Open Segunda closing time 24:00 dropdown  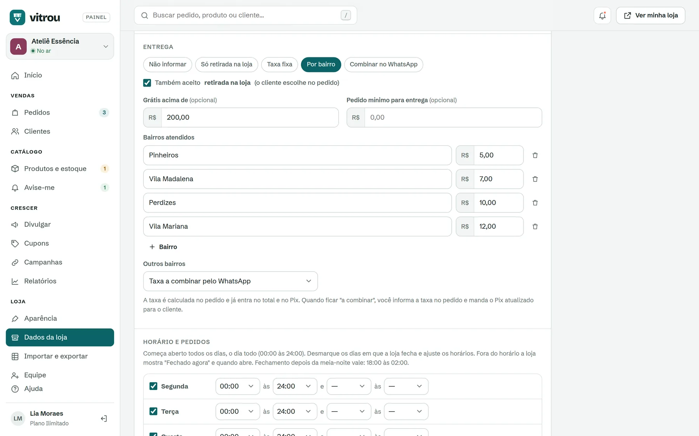[x=295, y=386]
